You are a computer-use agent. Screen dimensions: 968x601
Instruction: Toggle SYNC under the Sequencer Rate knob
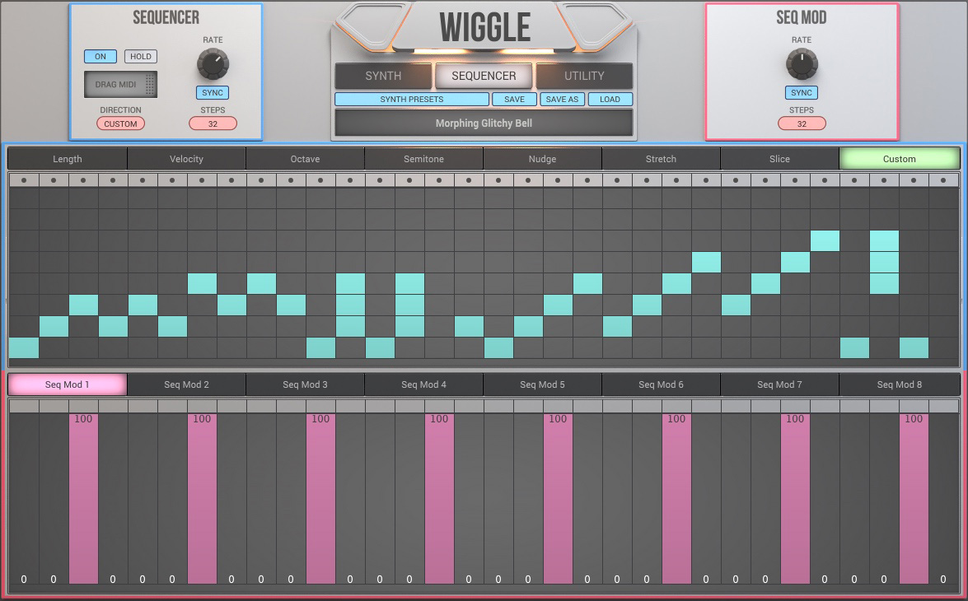213,93
